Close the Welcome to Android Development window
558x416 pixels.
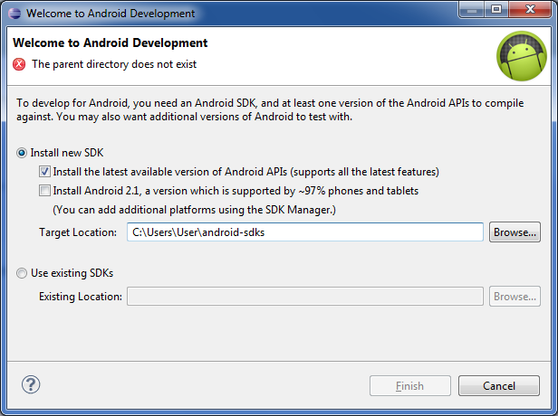click(530, 9)
